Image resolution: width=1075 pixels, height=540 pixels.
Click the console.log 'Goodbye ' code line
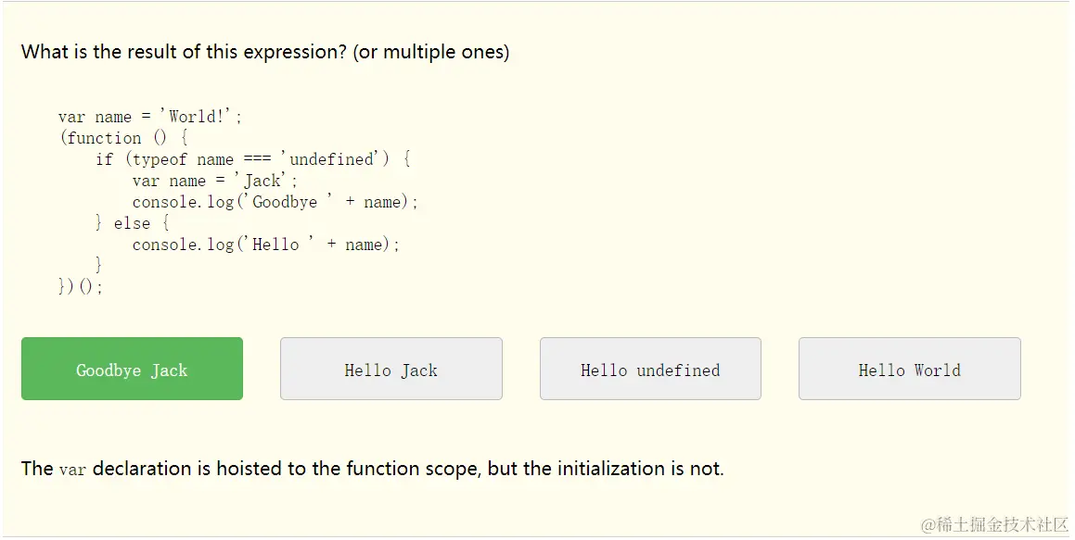[275, 202]
